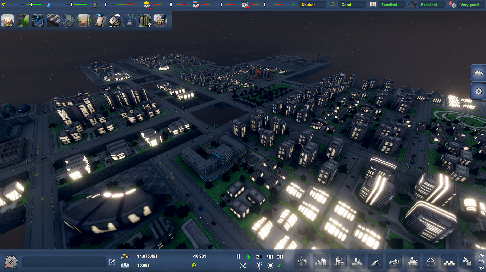The image size is (486, 272).
Task: Click the open book education icon
Action: point(373,5)
